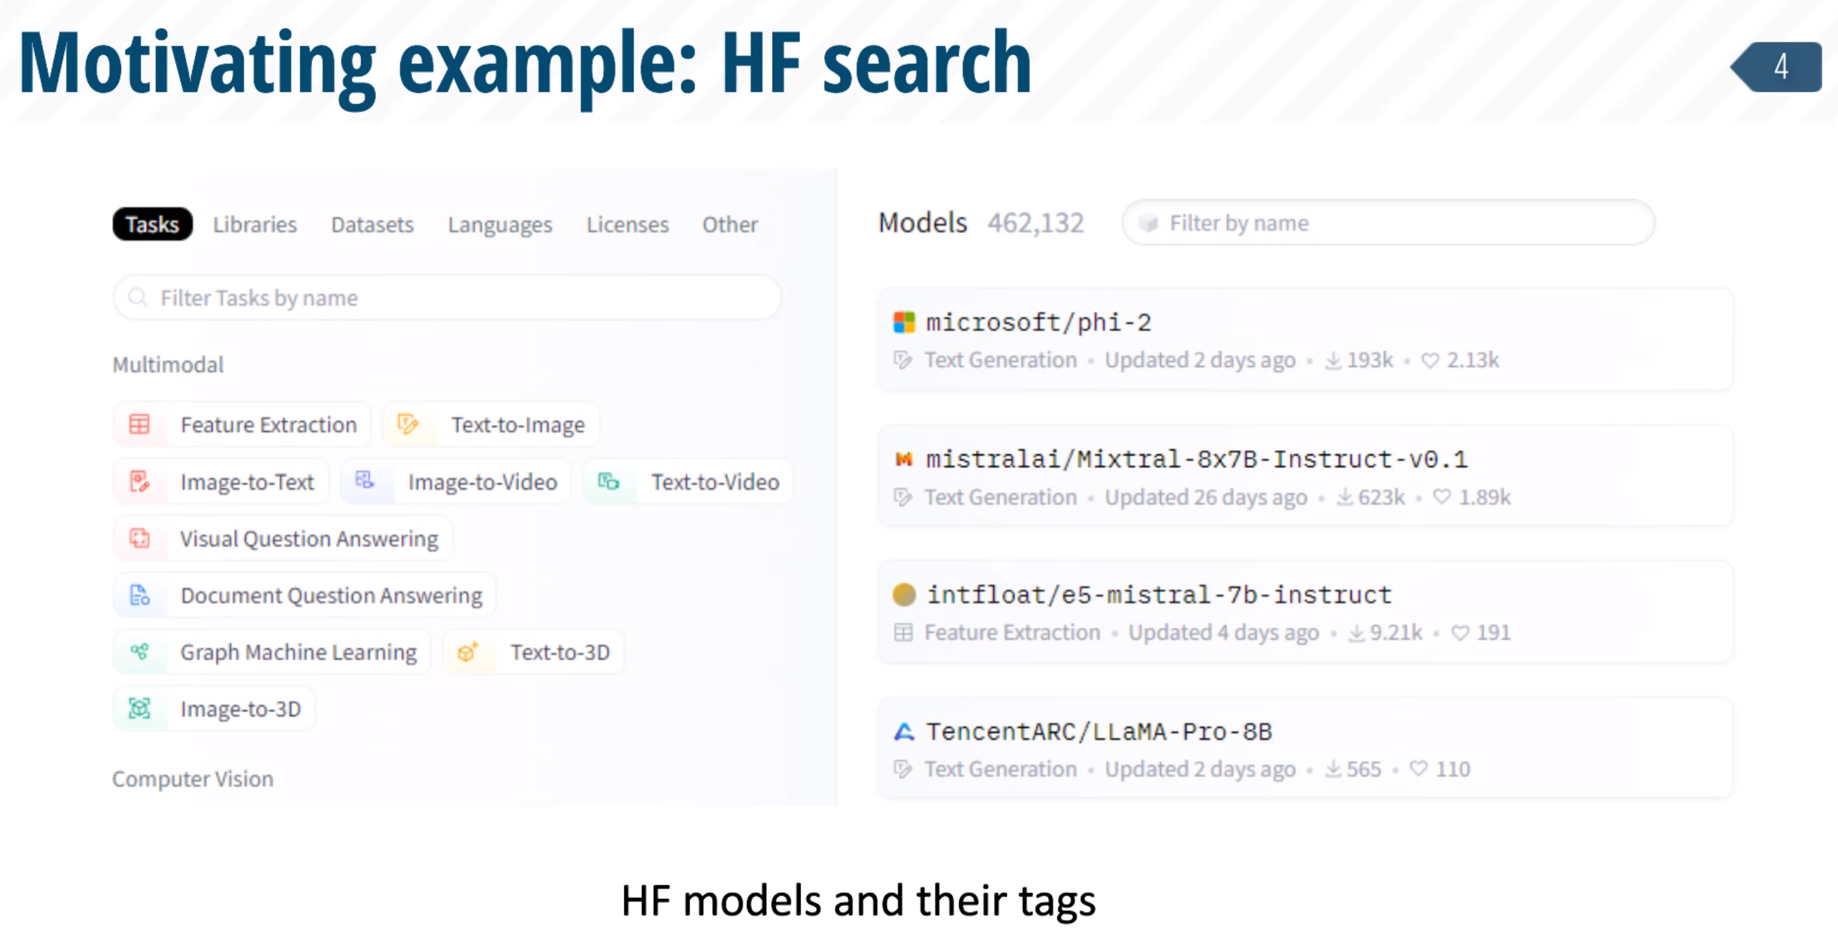This screenshot has width=1838, height=946.
Task: Click the Models heading
Action: pyautogui.click(x=922, y=222)
